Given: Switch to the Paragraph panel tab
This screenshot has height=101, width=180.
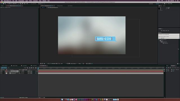Looking at the screenshot, I should pyautogui.click(x=173, y=66).
